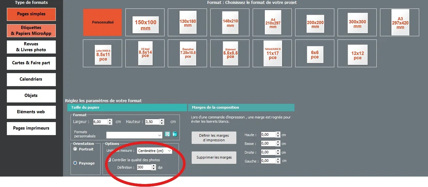Screen dimensions: 428x187
Task: Select Paysage orientation
Action: coord(75,163)
